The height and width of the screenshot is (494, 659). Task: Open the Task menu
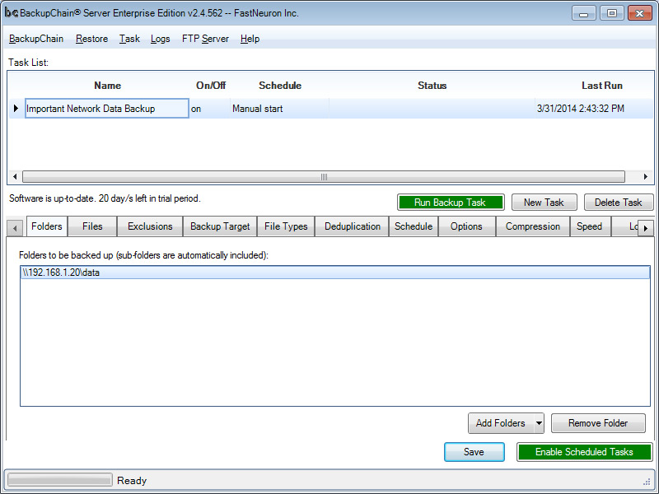[x=129, y=39]
